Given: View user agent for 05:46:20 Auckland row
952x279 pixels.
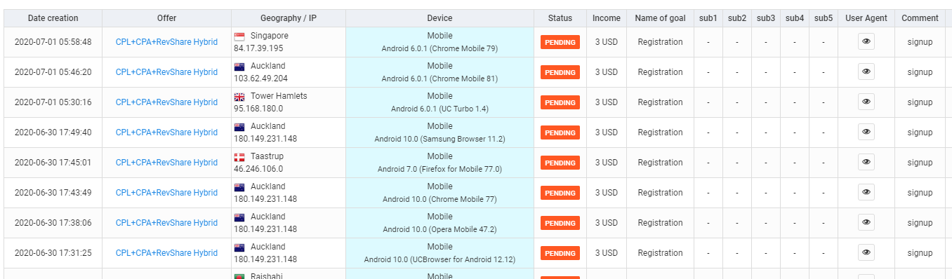Looking at the screenshot, I should pos(866,72).
